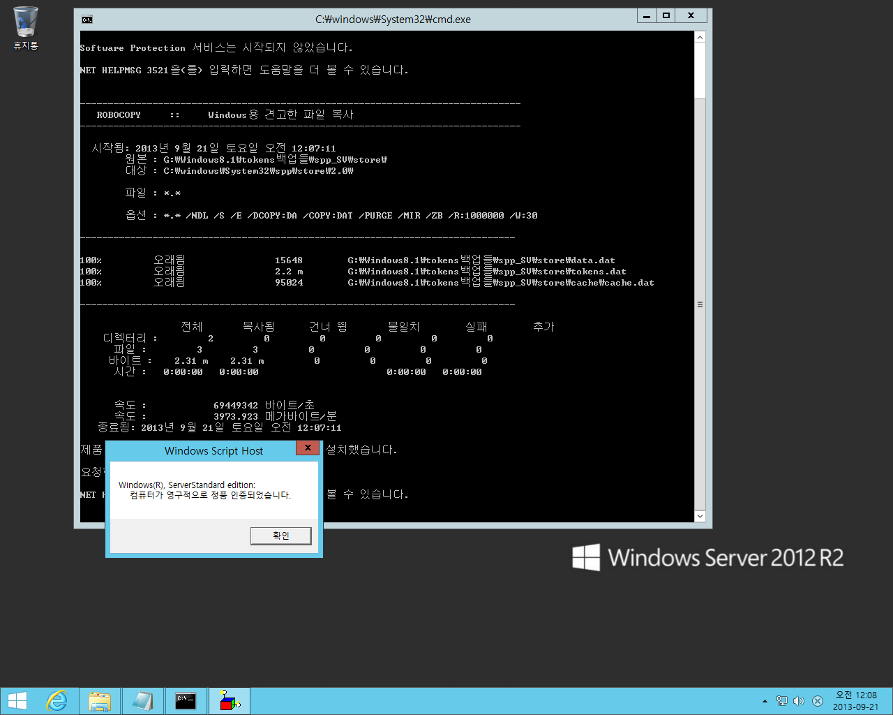893x715 pixels.
Task: Select the colored cube script taskbar icon
Action: pos(230,701)
